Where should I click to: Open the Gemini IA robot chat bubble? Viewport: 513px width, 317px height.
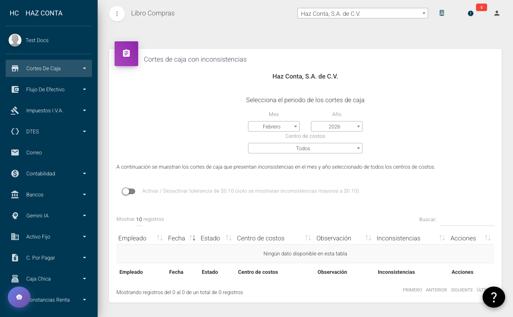(19, 297)
